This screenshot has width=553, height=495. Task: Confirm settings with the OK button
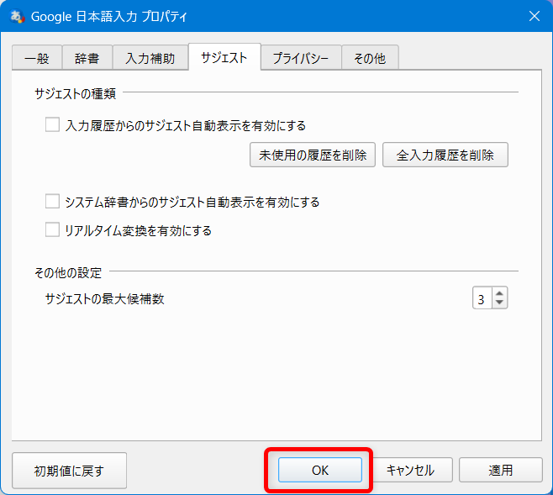tap(320, 470)
